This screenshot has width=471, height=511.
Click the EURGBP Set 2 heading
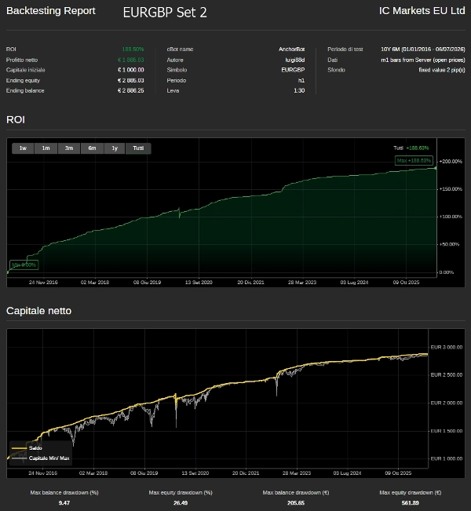coord(165,13)
